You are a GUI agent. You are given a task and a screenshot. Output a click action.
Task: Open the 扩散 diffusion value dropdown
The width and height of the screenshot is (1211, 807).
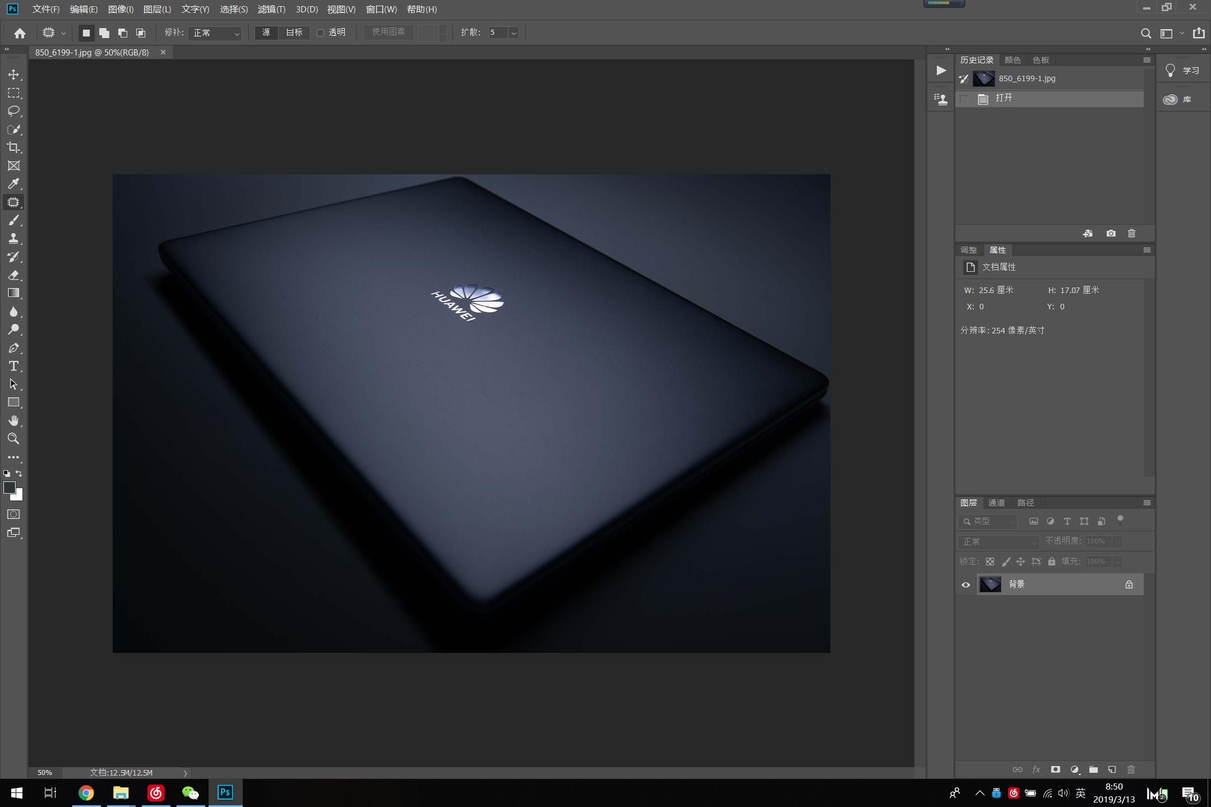click(512, 33)
